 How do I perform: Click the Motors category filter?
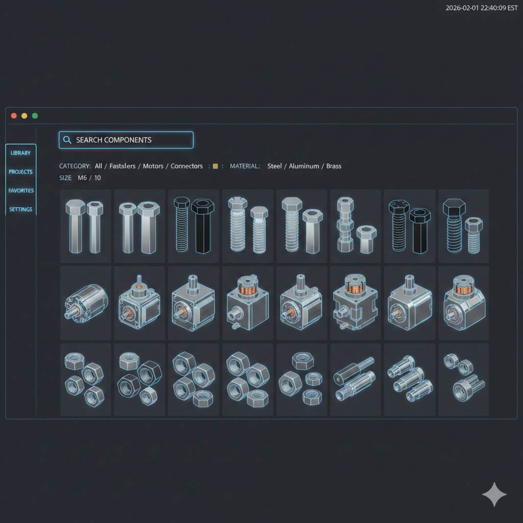point(153,166)
